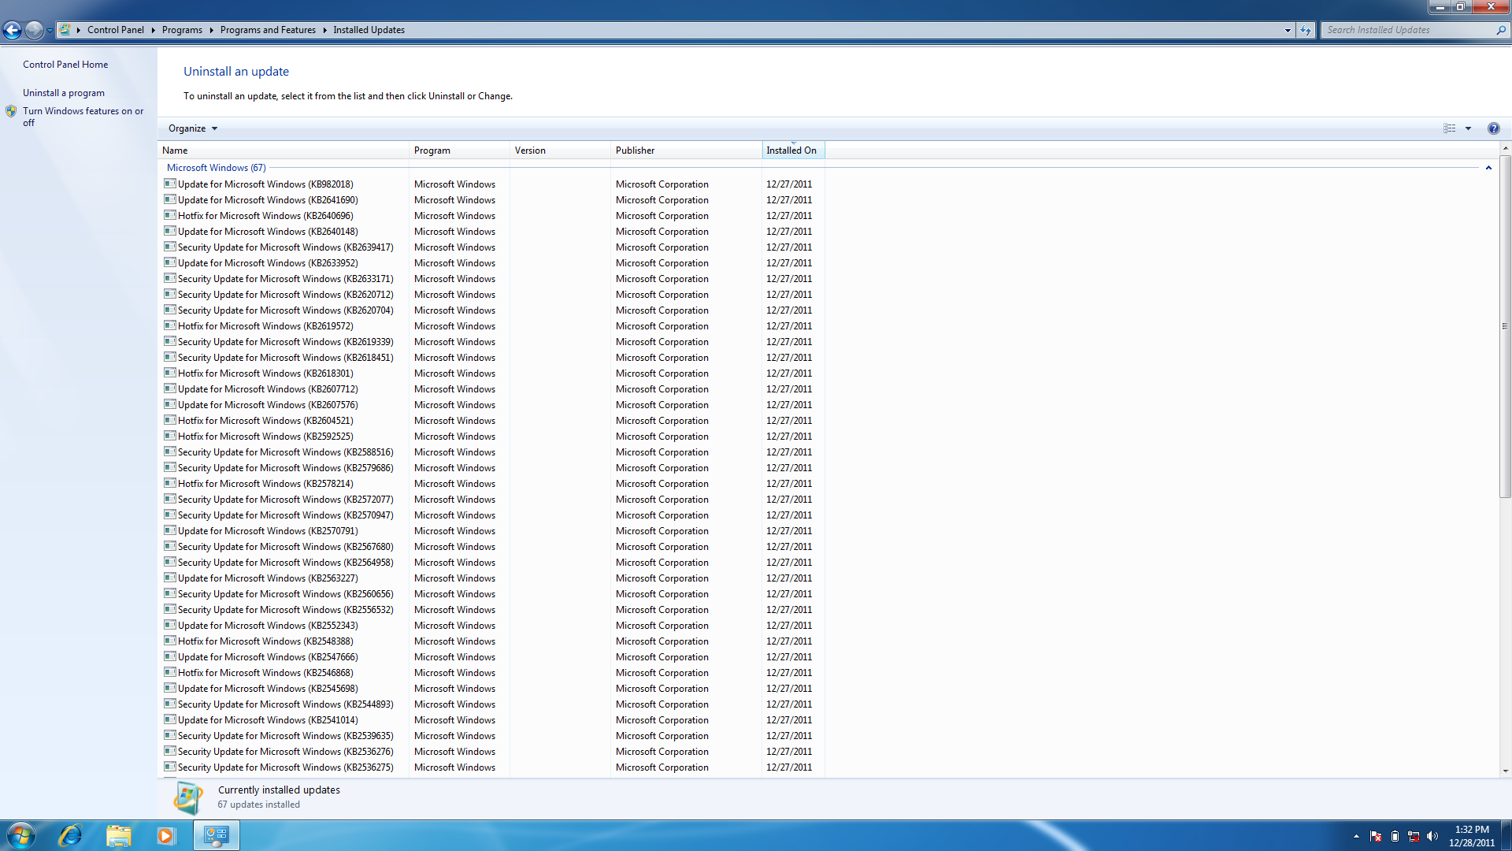Viewport: 1512px width, 851px height.
Task: Click the Back navigation arrow button
Action: (x=12, y=30)
